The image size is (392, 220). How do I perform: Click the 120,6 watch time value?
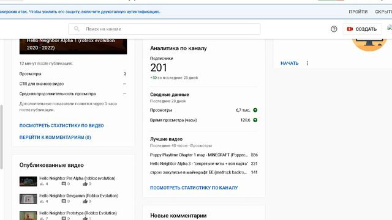245,120
